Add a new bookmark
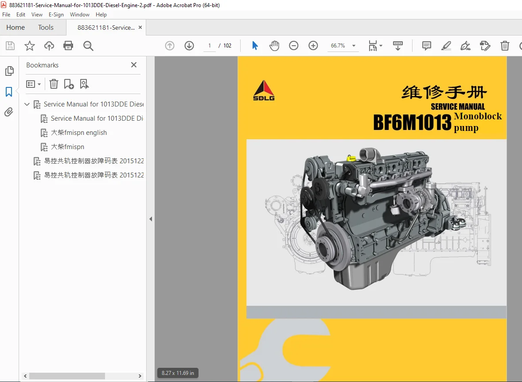 click(x=69, y=84)
